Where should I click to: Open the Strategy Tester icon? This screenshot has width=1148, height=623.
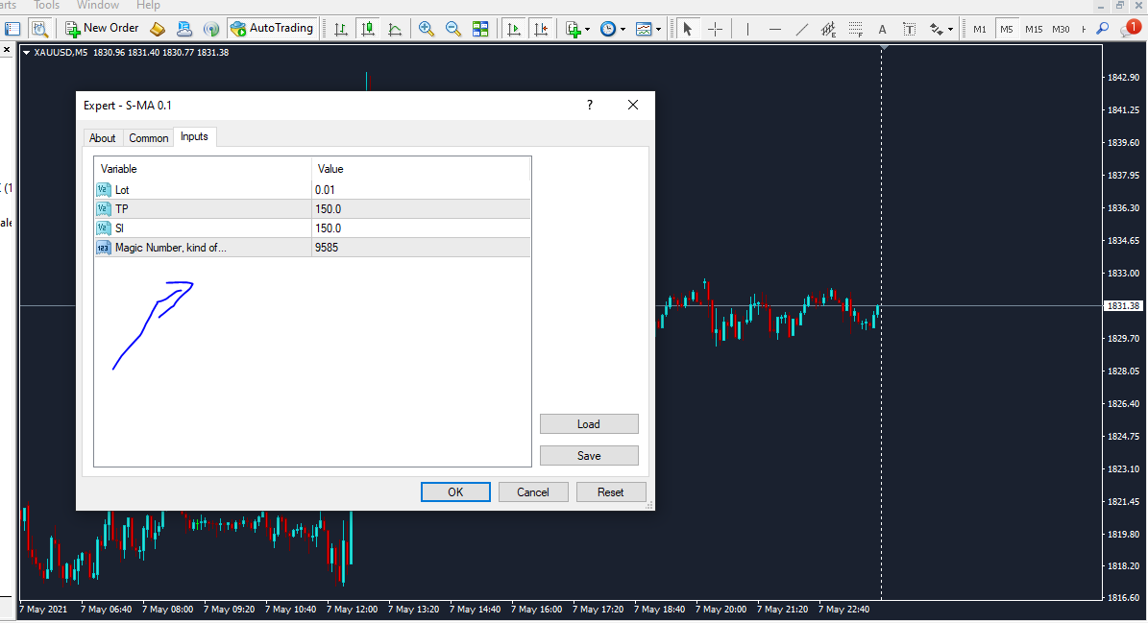(39, 29)
